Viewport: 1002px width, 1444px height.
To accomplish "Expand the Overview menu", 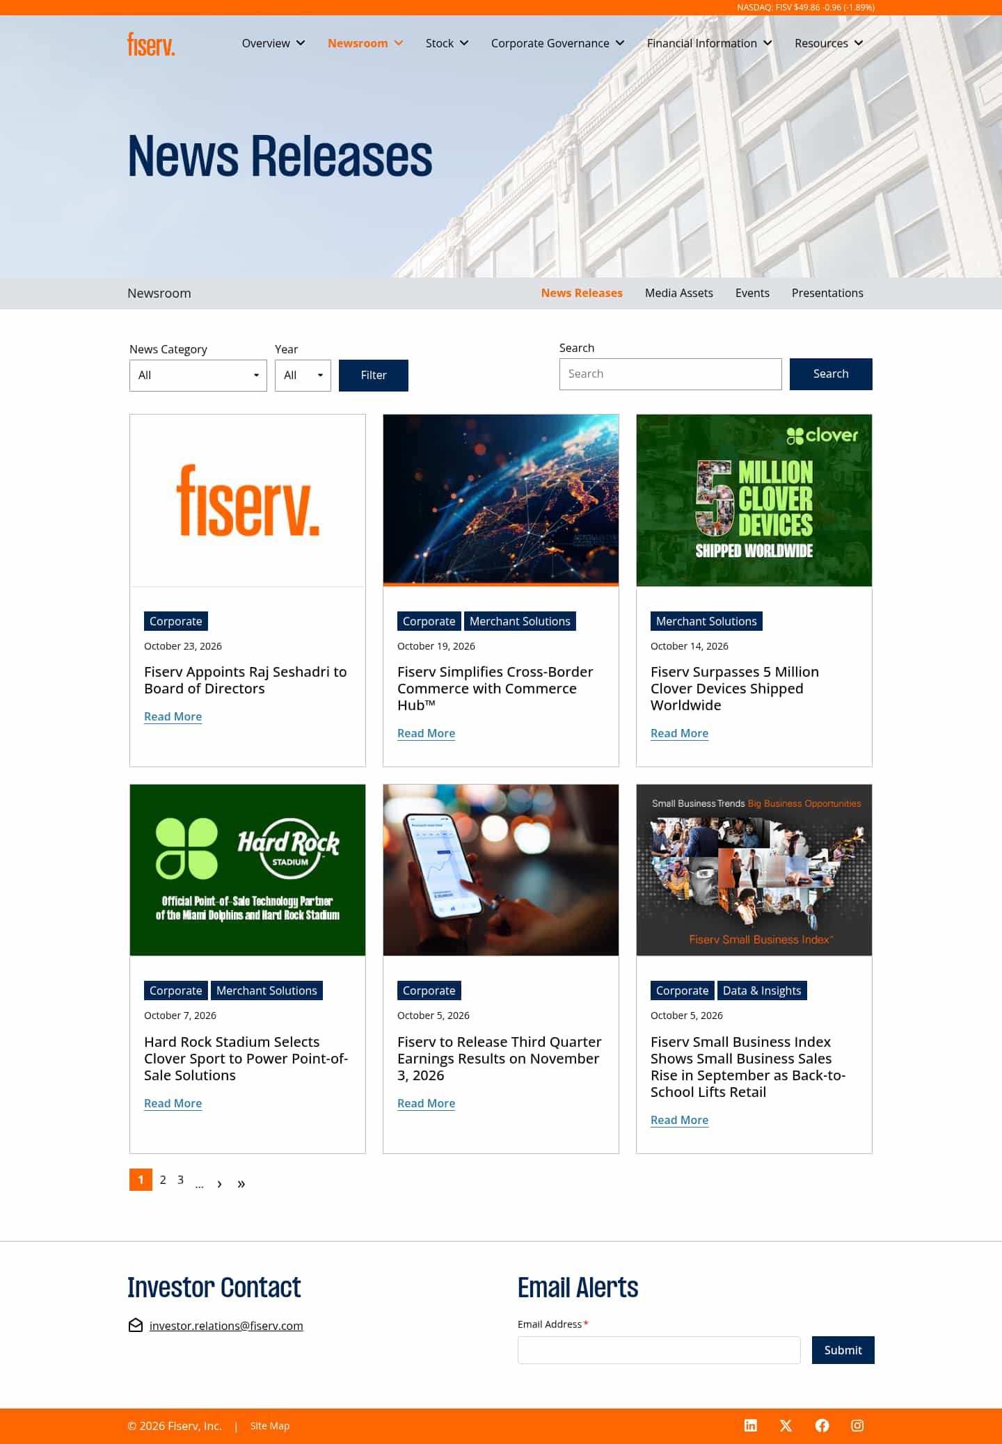I will tap(273, 43).
